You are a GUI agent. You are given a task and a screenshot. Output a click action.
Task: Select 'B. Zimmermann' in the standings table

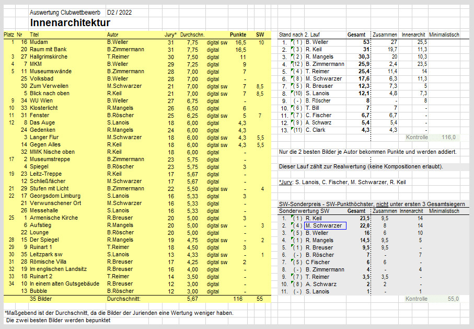pos(325,64)
